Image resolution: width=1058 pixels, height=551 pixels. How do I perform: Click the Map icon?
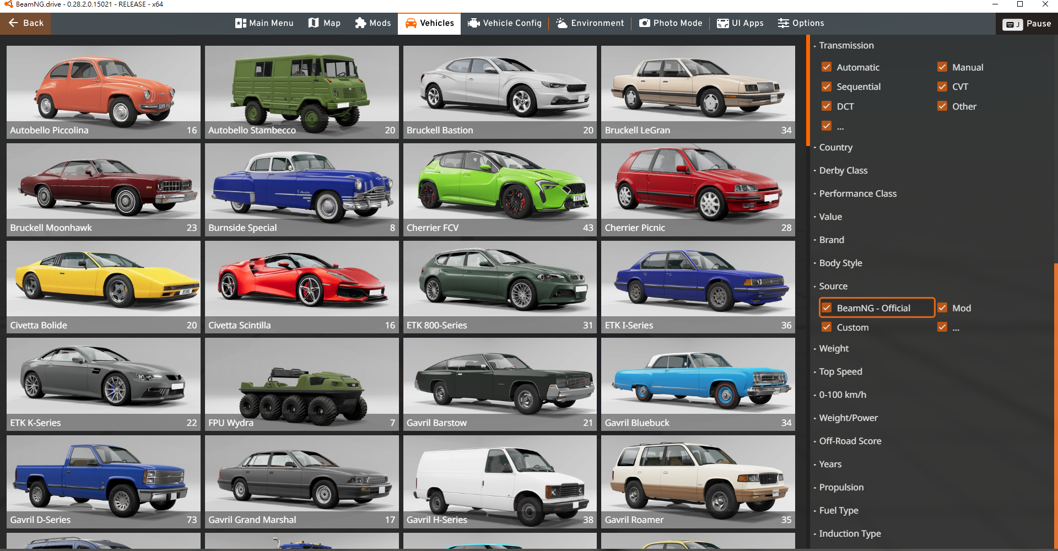click(314, 23)
